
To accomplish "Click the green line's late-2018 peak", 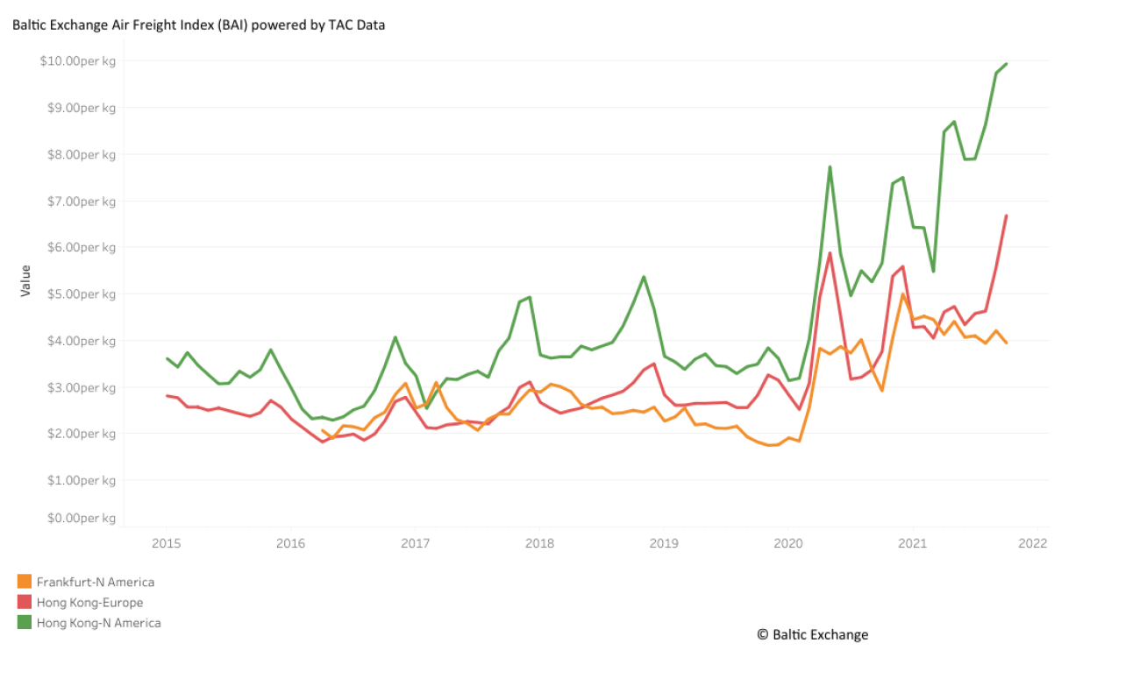I will click(x=644, y=277).
